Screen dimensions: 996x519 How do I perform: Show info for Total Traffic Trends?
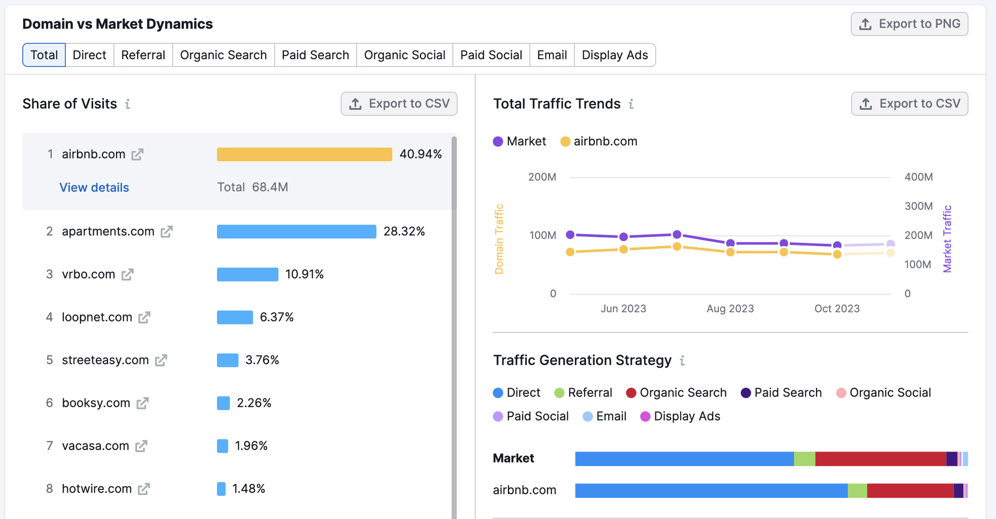pos(631,104)
